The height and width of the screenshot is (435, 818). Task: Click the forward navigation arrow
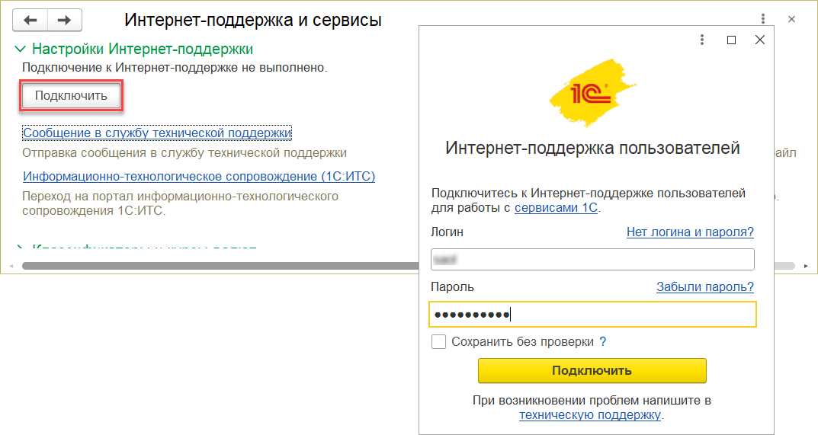coord(64,20)
